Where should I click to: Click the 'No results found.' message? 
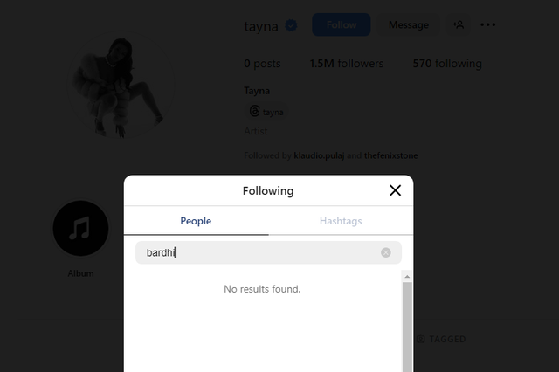click(x=262, y=289)
